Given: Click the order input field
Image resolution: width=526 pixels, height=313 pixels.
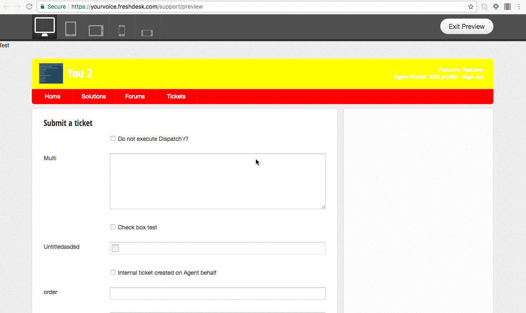Looking at the screenshot, I should (218, 293).
